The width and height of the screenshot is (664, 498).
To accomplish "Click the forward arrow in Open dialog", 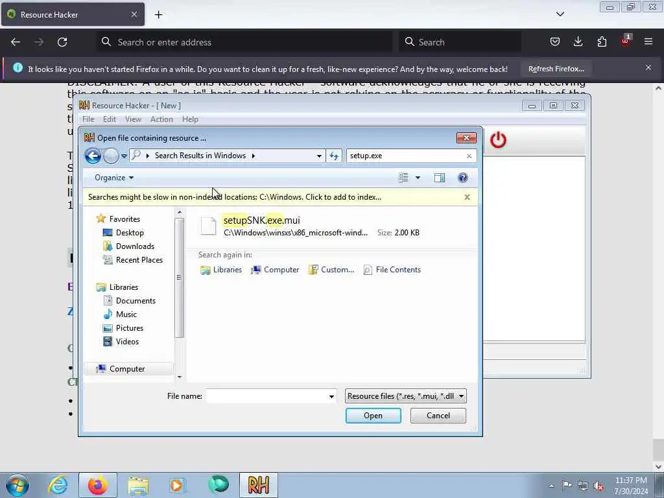I will click(x=111, y=156).
